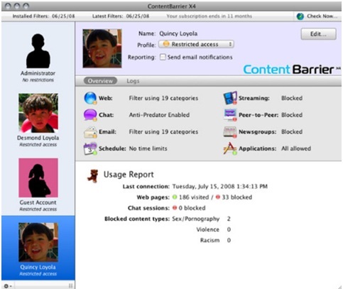Select Desmond Loyola's user photo
The width and height of the screenshot is (343, 289).
point(38,113)
